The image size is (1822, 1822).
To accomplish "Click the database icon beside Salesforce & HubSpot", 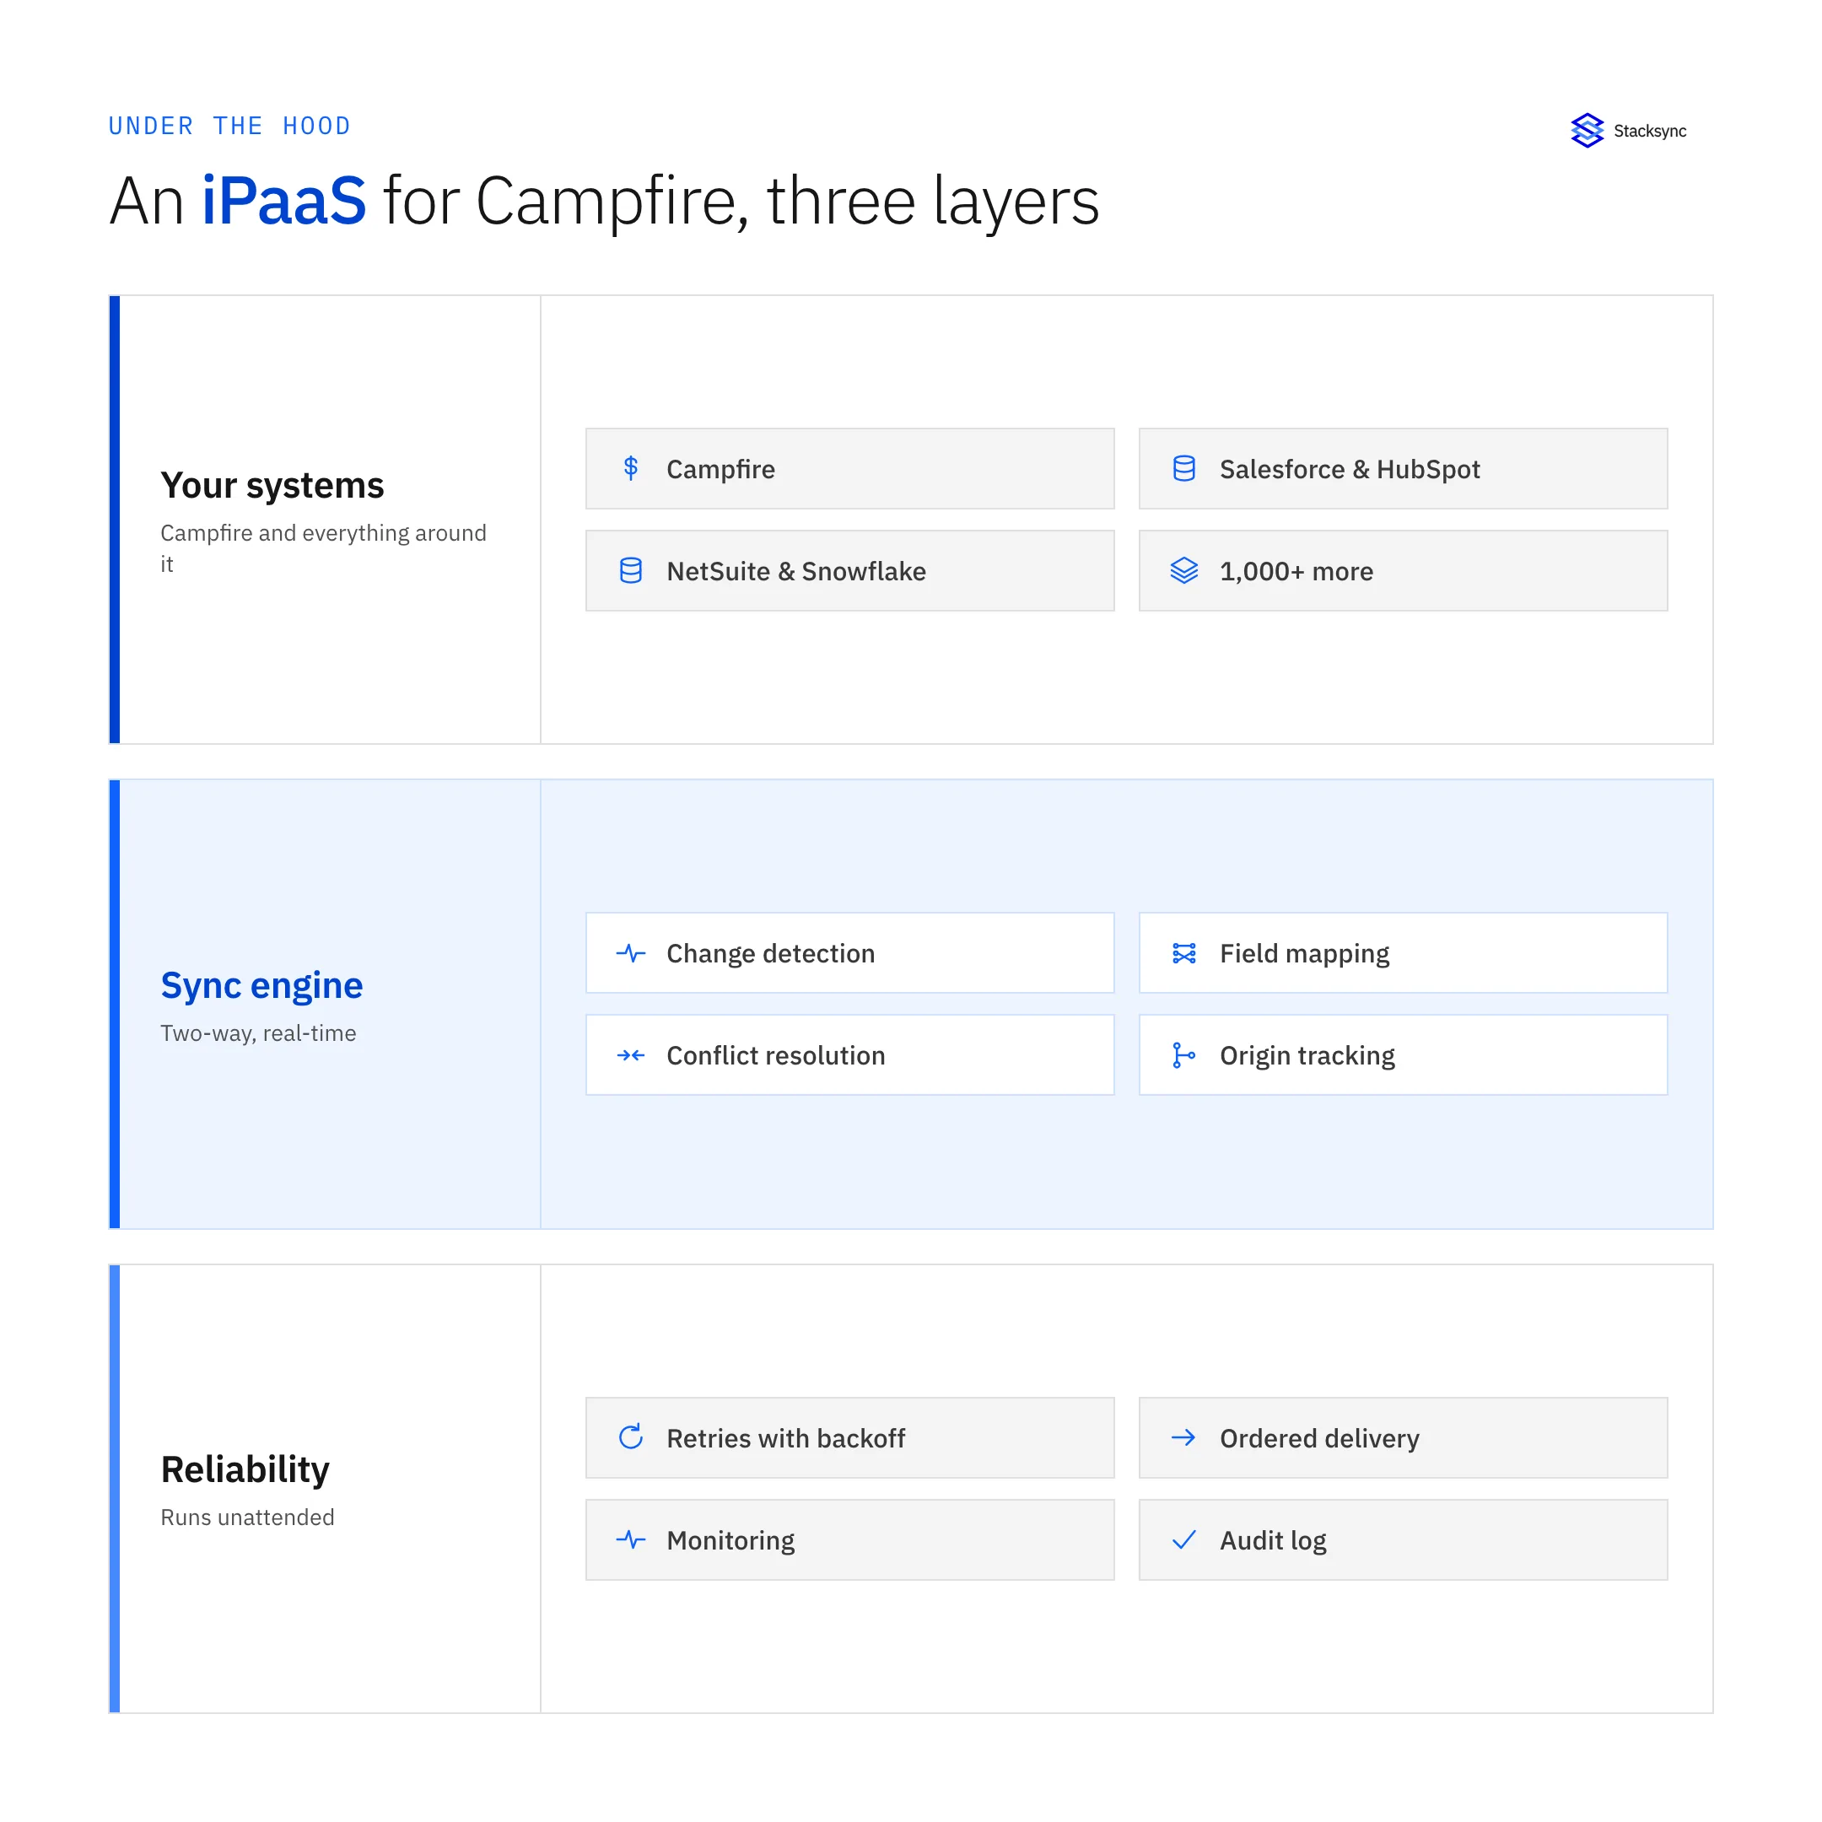I will tap(1183, 469).
